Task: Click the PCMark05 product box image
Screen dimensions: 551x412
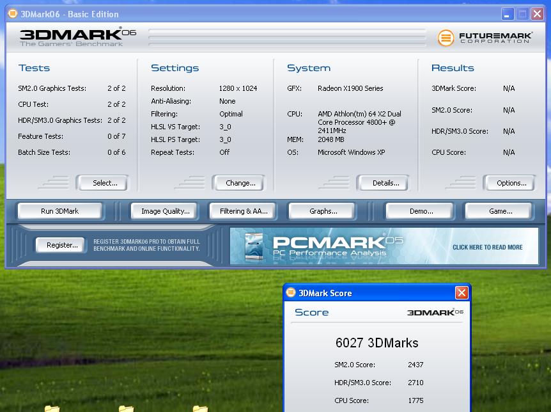Action: (x=254, y=246)
